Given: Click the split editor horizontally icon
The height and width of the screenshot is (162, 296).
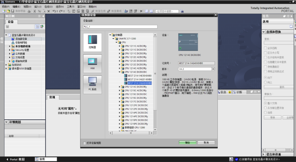Looking at the screenshot, I should [147, 11].
